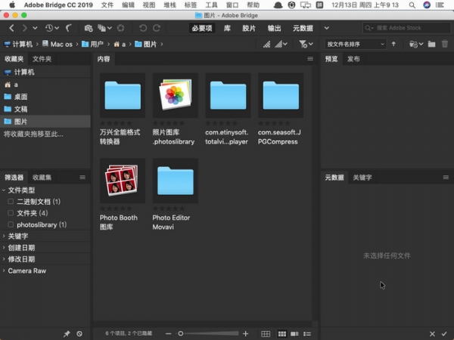
Task: Click the minus icon to shrink thumbnails
Action: coord(168,334)
